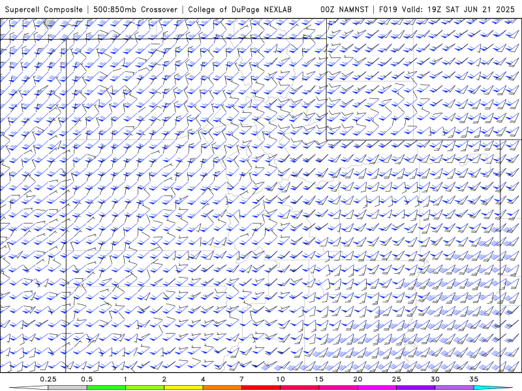Click the pink 15–20 legend segment
The height and width of the screenshot is (391, 522).
click(338, 388)
